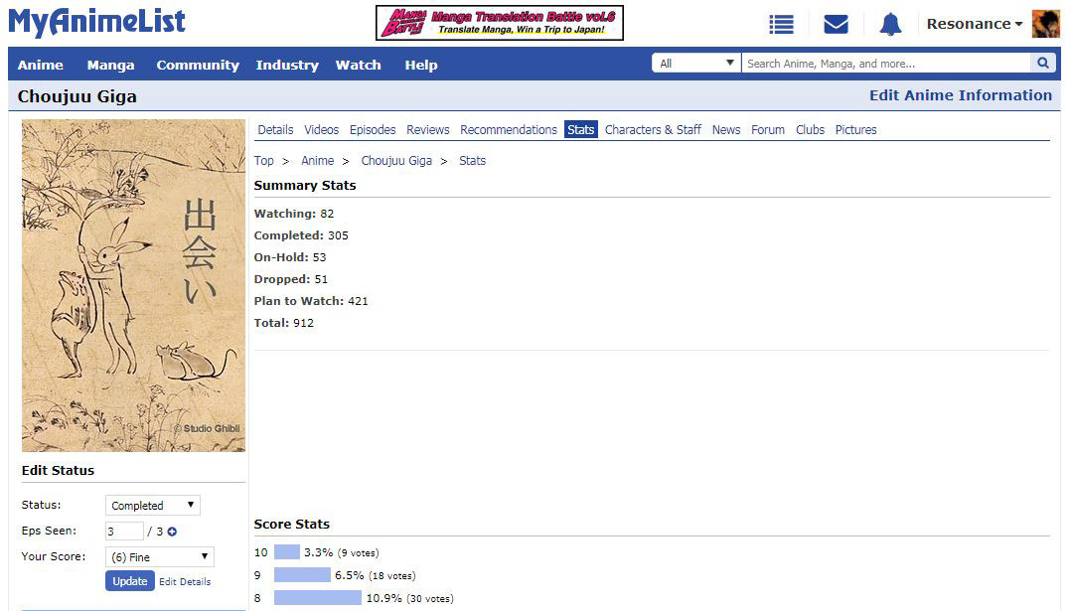Screen dimensions: 1070x611
Task: Open the notifications bell icon
Action: click(890, 25)
